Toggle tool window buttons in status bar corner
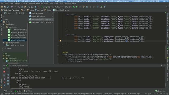This screenshot has height=95, width=169. point(2,94)
